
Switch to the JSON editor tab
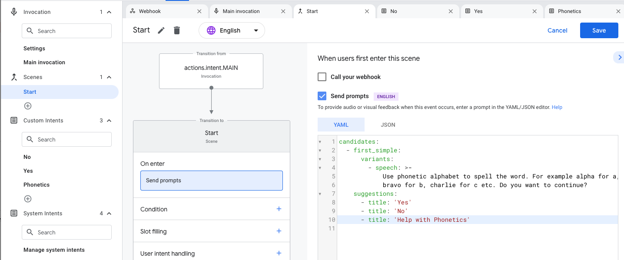[388, 125]
